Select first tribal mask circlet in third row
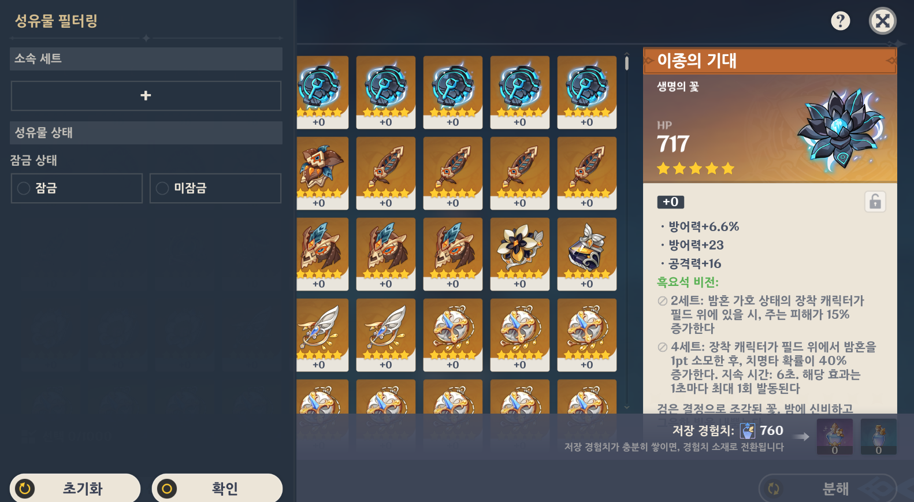The width and height of the screenshot is (914, 502). [x=322, y=254]
